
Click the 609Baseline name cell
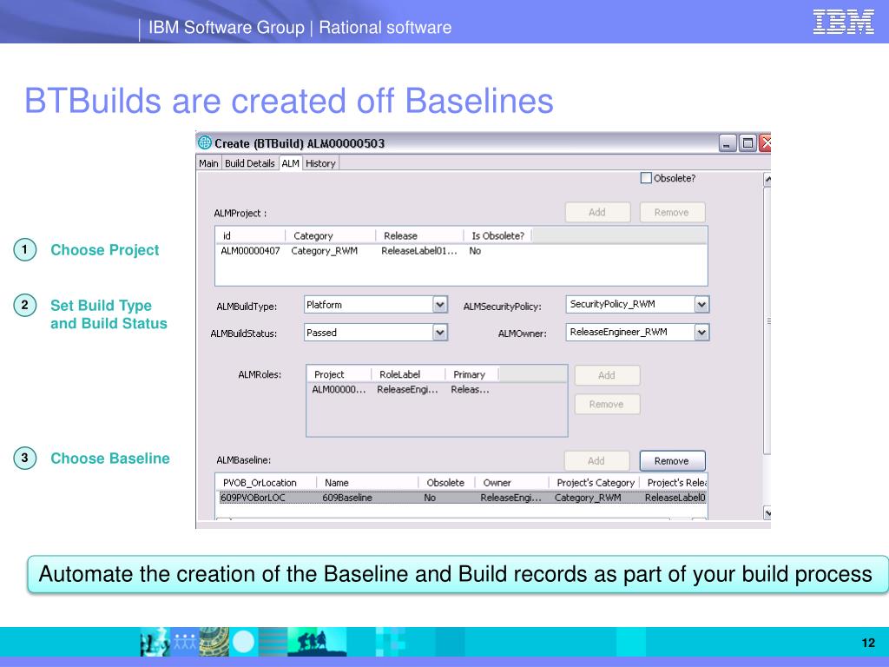[347, 498]
